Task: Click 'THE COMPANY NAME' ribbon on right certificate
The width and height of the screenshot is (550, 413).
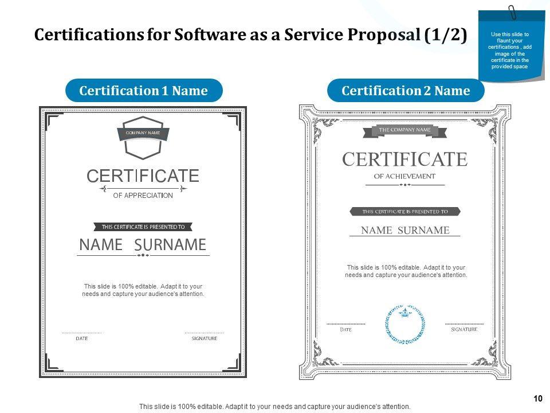Action: [405, 131]
